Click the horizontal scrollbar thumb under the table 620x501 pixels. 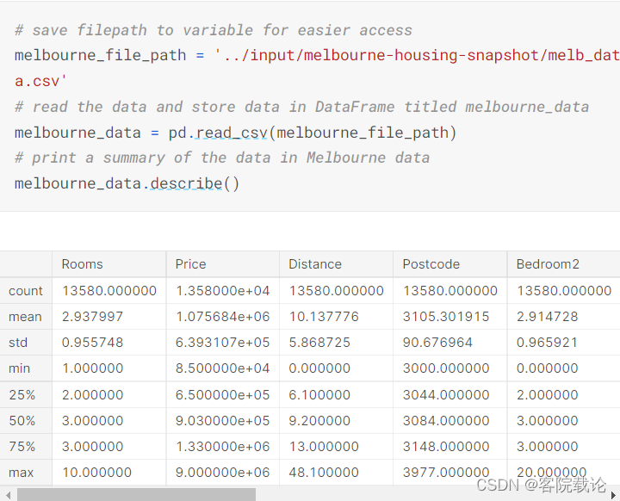[x=136, y=494]
